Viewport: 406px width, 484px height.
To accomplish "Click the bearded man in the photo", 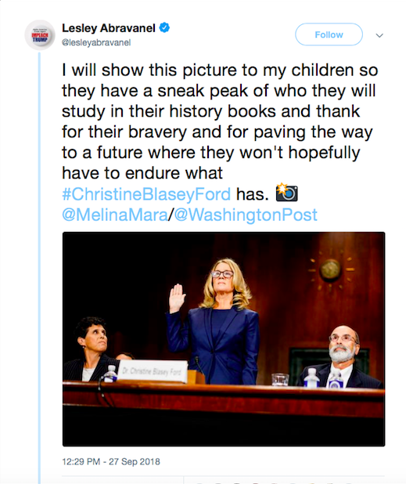I will coord(341,356).
